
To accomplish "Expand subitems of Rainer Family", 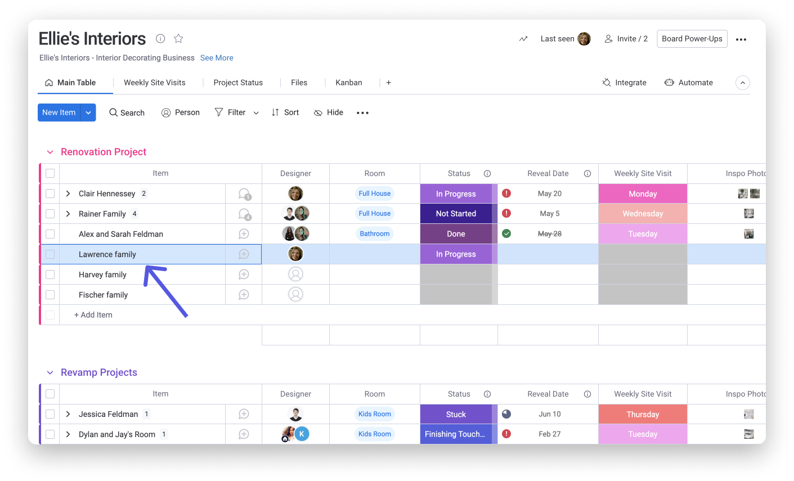I will [68, 214].
